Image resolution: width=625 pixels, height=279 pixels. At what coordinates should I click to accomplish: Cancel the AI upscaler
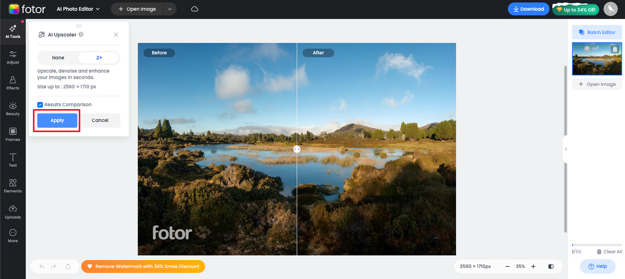(100, 120)
